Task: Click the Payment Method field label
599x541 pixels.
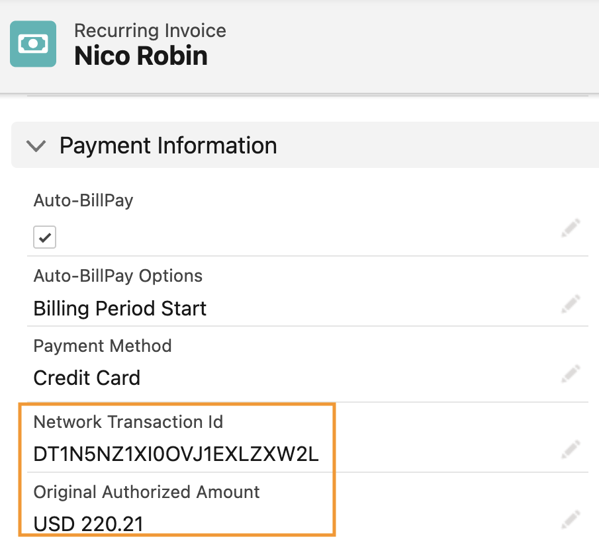Action: (103, 346)
